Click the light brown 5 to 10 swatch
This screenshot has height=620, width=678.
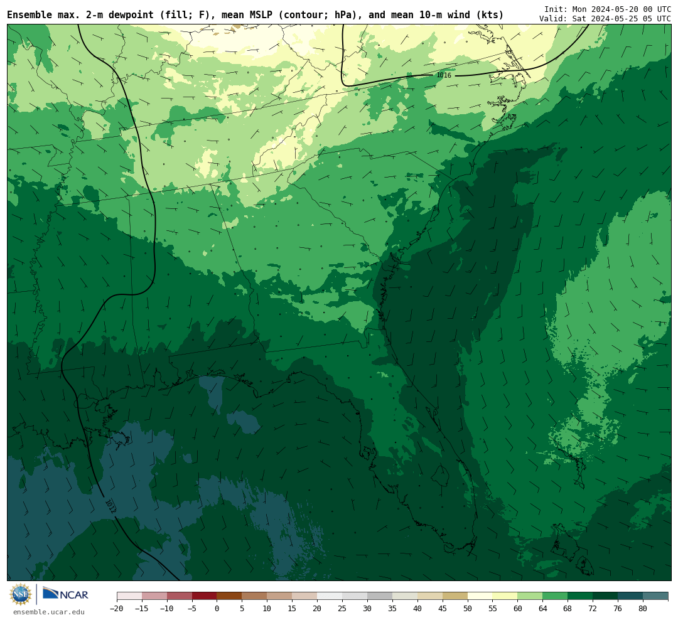tap(255, 596)
